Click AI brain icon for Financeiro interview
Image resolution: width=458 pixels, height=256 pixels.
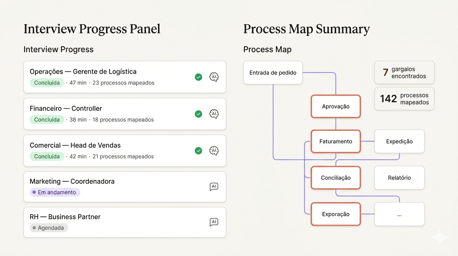point(214,114)
